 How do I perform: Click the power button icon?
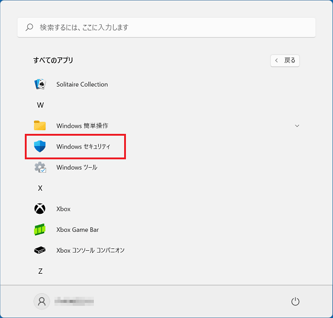pos(295,302)
